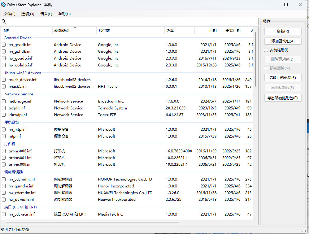
Task: Click the horizontal scrollbar under the driver list
Action: [x=92, y=222]
